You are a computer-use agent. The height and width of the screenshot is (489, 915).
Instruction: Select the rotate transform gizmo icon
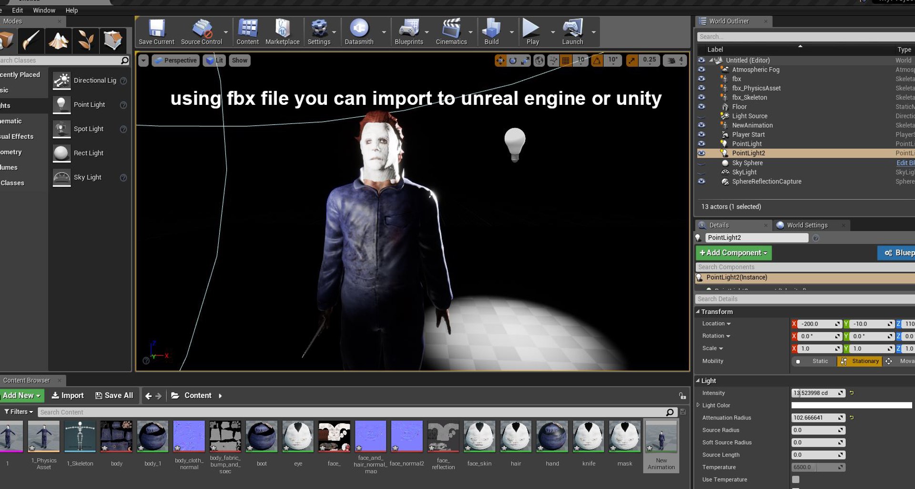click(513, 61)
